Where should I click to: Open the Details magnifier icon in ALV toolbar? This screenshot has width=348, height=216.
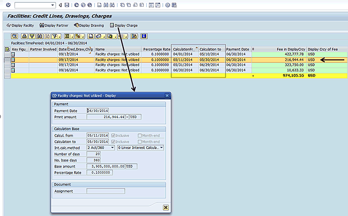click(x=14, y=36)
